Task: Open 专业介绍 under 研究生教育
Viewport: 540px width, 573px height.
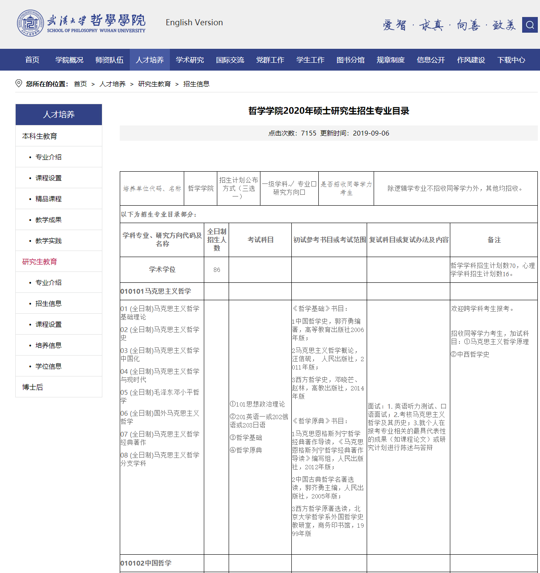Action: pyautogui.click(x=59, y=282)
